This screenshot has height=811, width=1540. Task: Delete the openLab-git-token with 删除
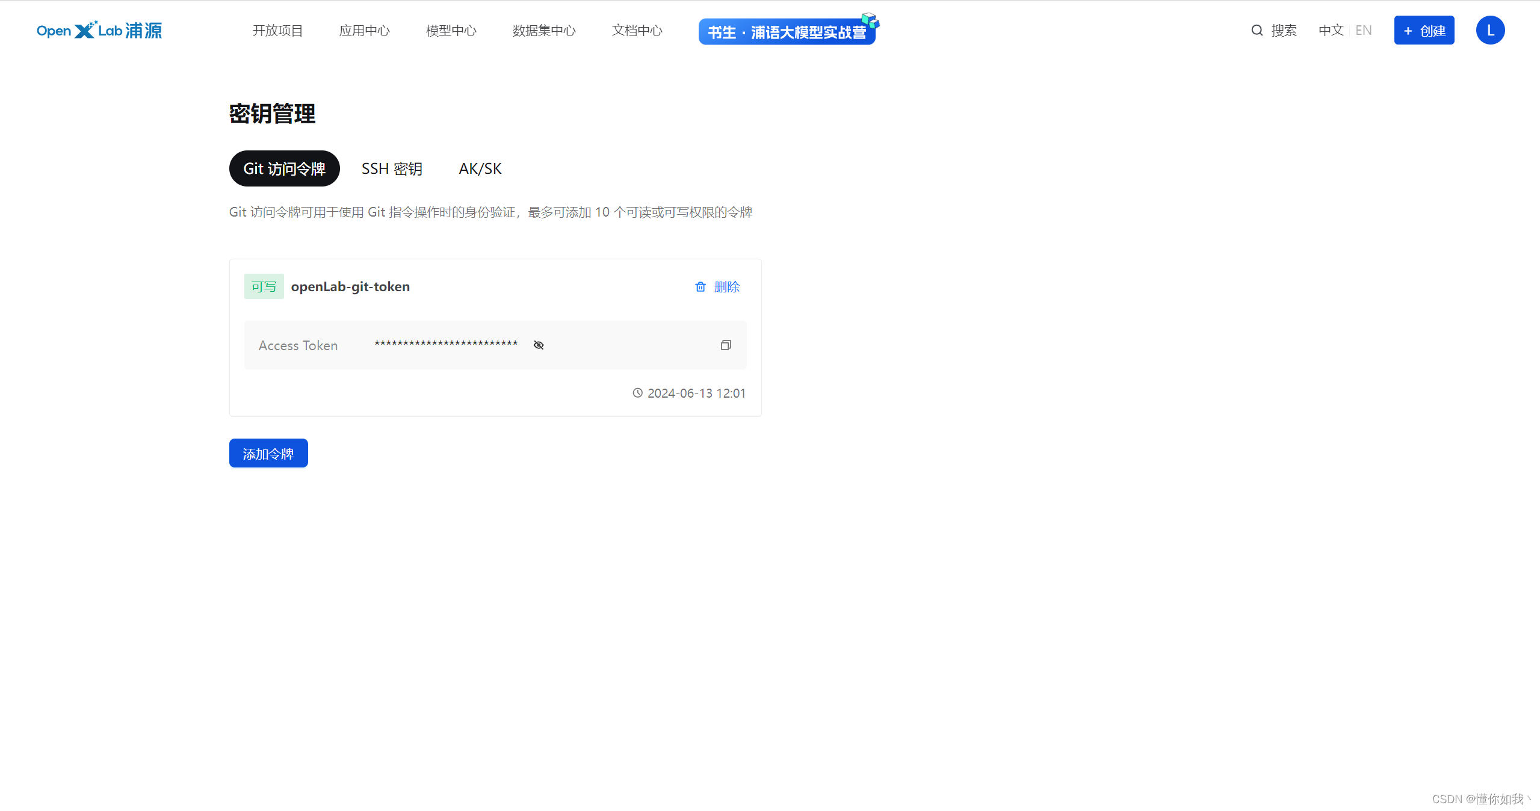point(717,286)
